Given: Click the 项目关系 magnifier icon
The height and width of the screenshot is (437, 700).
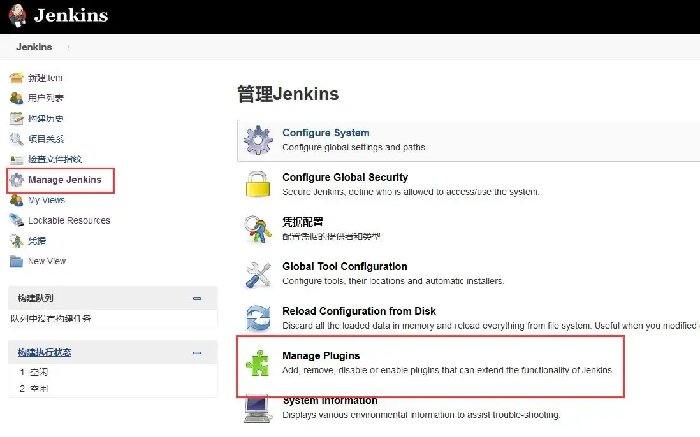Looking at the screenshot, I should coord(17,138).
